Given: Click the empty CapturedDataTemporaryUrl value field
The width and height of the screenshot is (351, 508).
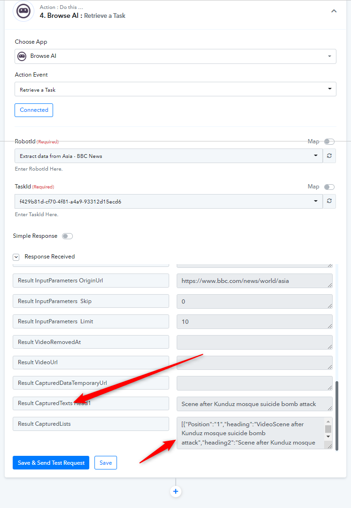Looking at the screenshot, I should [x=255, y=383].
